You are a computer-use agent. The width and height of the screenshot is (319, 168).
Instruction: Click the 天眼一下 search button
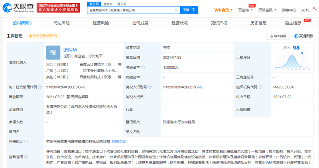(189, 10)
